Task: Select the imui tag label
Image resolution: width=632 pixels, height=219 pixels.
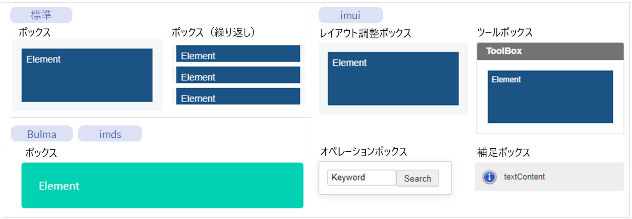Action: pos(350,16)
